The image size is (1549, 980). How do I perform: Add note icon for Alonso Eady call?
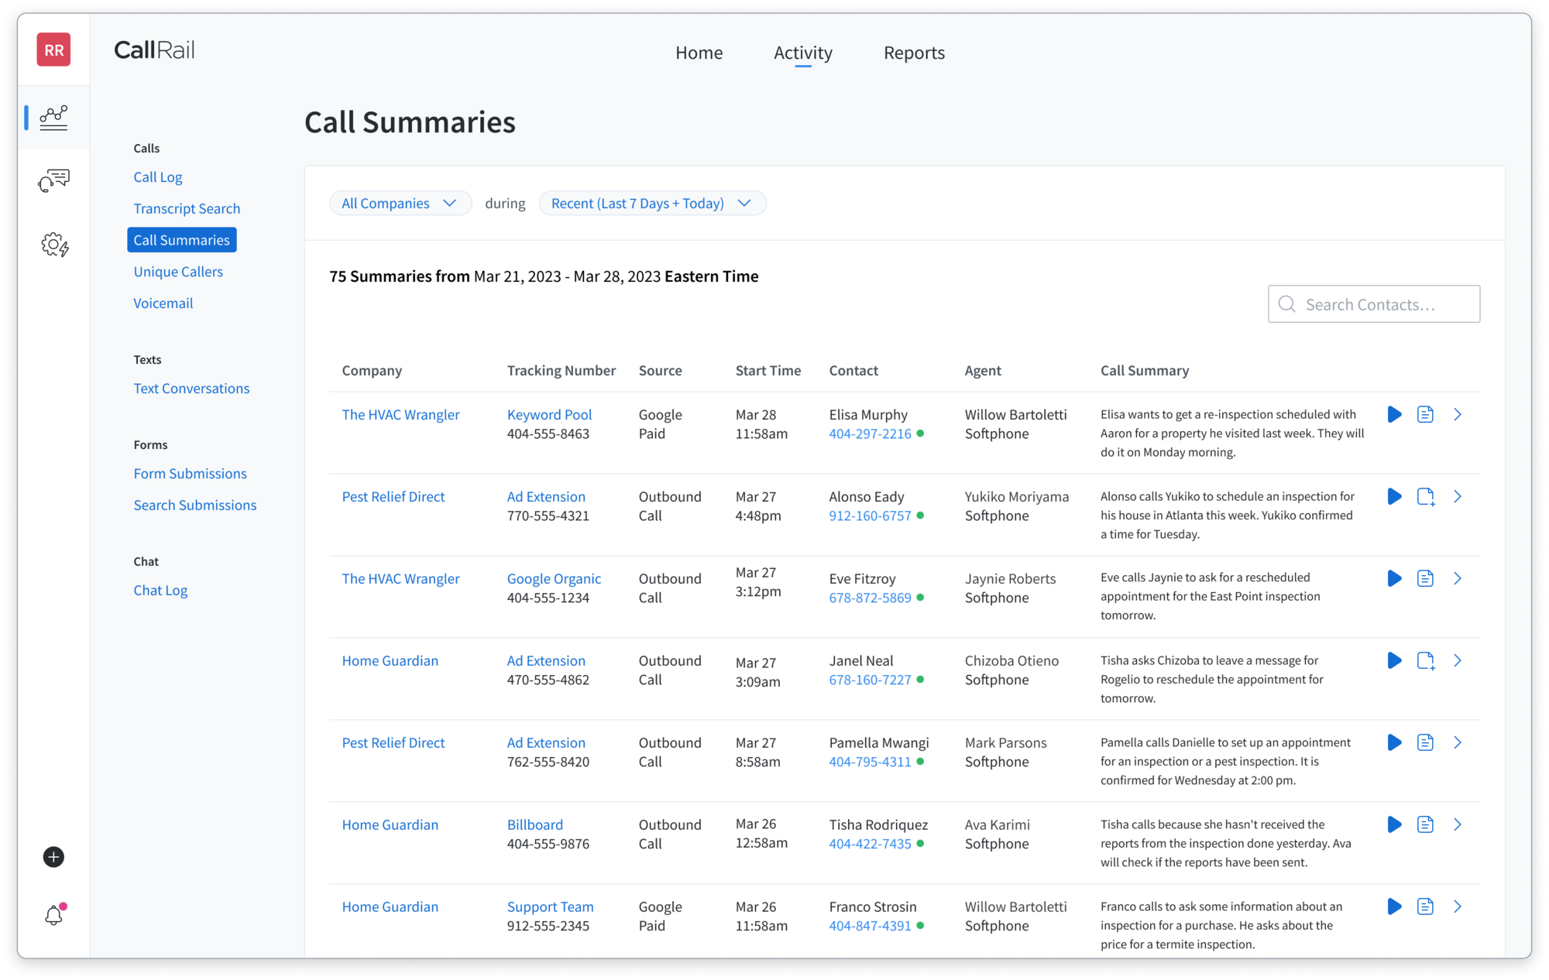(x=1425, y=497)
